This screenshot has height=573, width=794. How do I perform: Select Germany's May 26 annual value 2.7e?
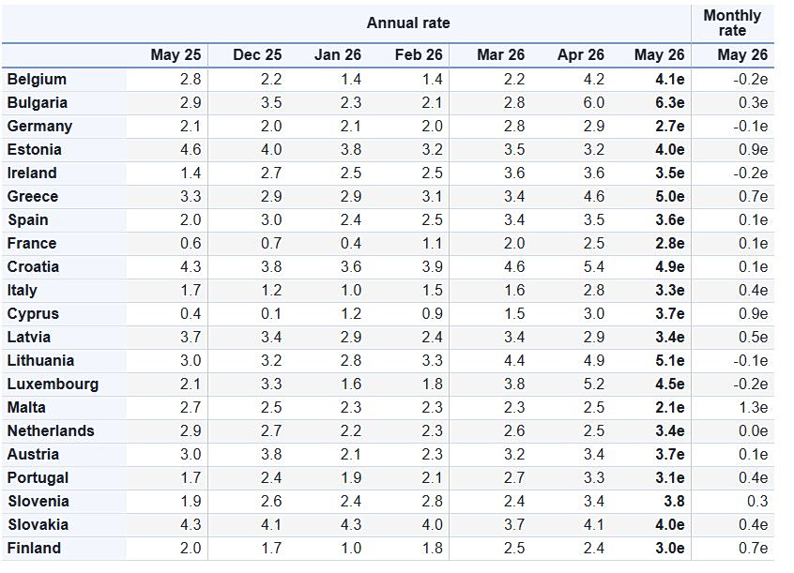point(670,126)
